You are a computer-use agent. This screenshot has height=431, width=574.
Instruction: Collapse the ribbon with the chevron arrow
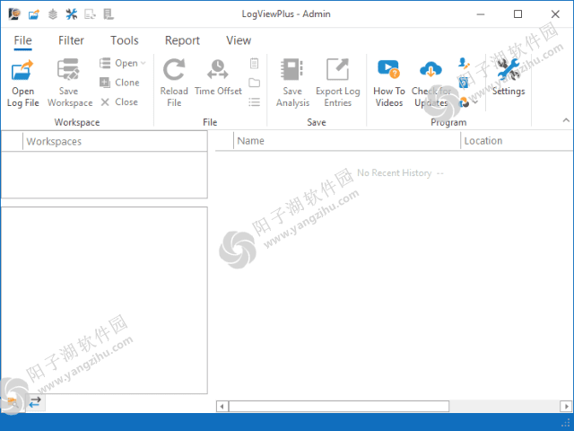click(x=566, y=120)
